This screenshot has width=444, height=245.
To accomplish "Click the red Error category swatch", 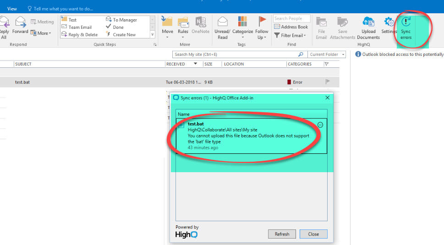I will click(289, 82).
